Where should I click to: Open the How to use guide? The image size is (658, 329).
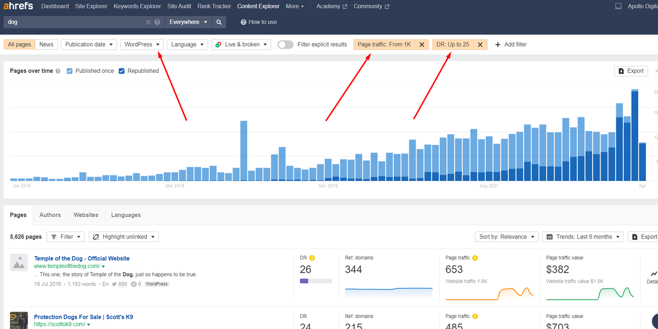(x=259, y=22)
